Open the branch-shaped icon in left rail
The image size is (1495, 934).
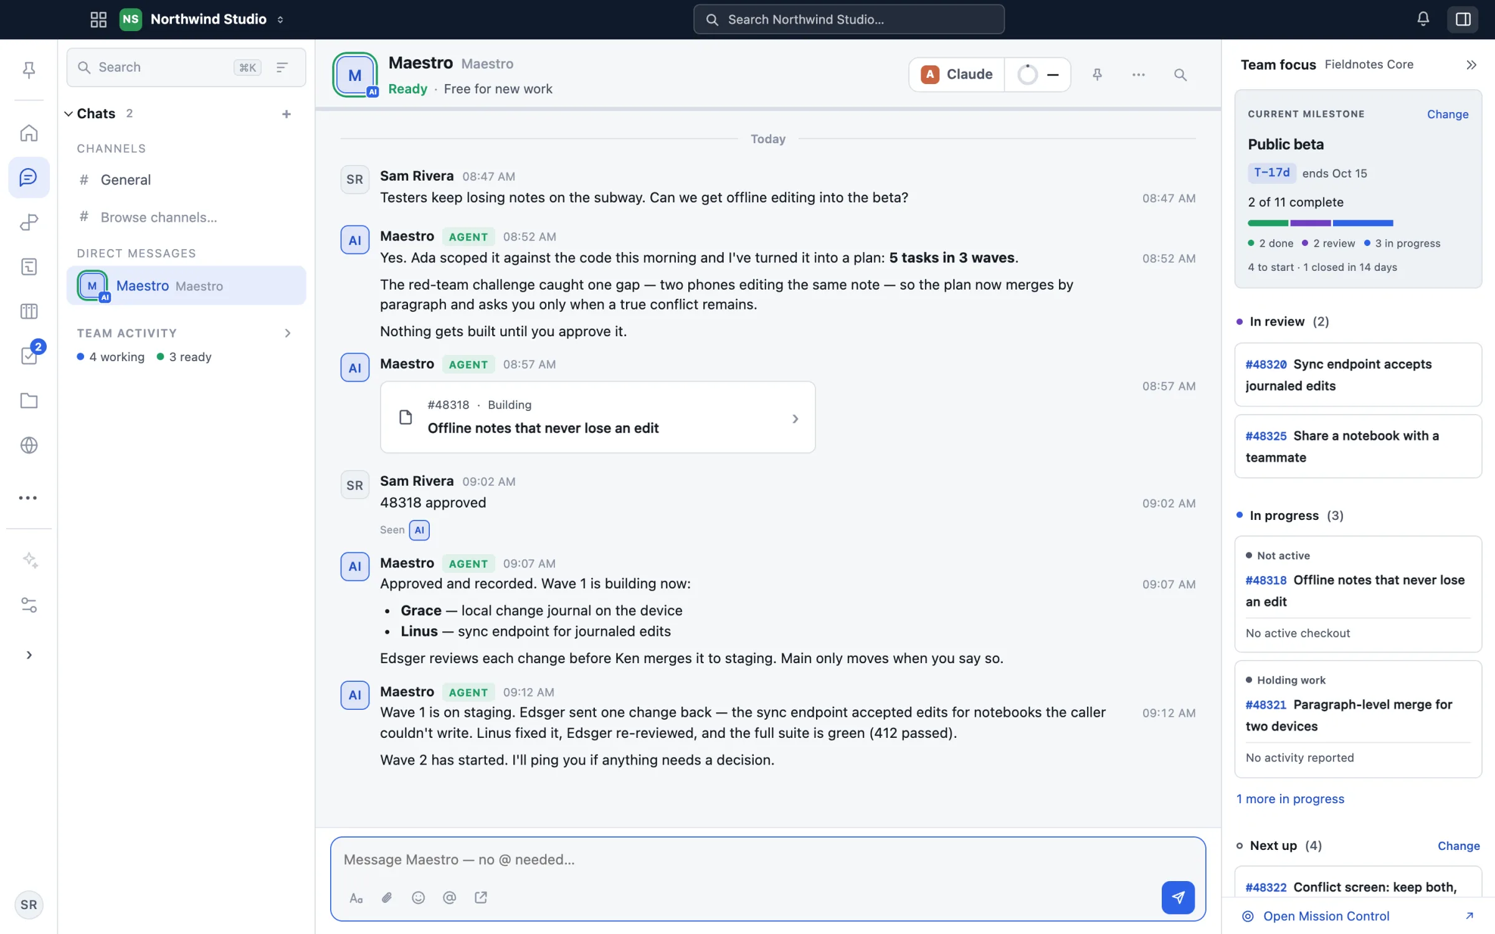pos(29,222)
